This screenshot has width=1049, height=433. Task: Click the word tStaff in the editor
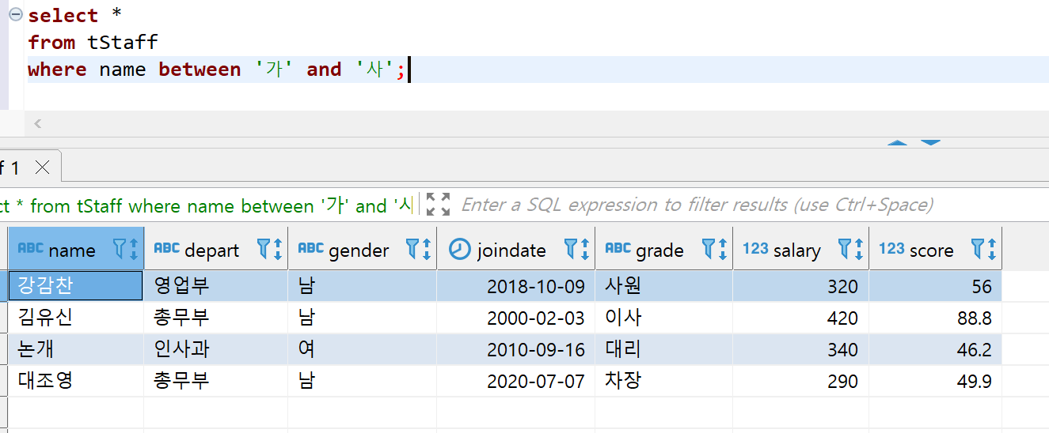click(123, 42)
